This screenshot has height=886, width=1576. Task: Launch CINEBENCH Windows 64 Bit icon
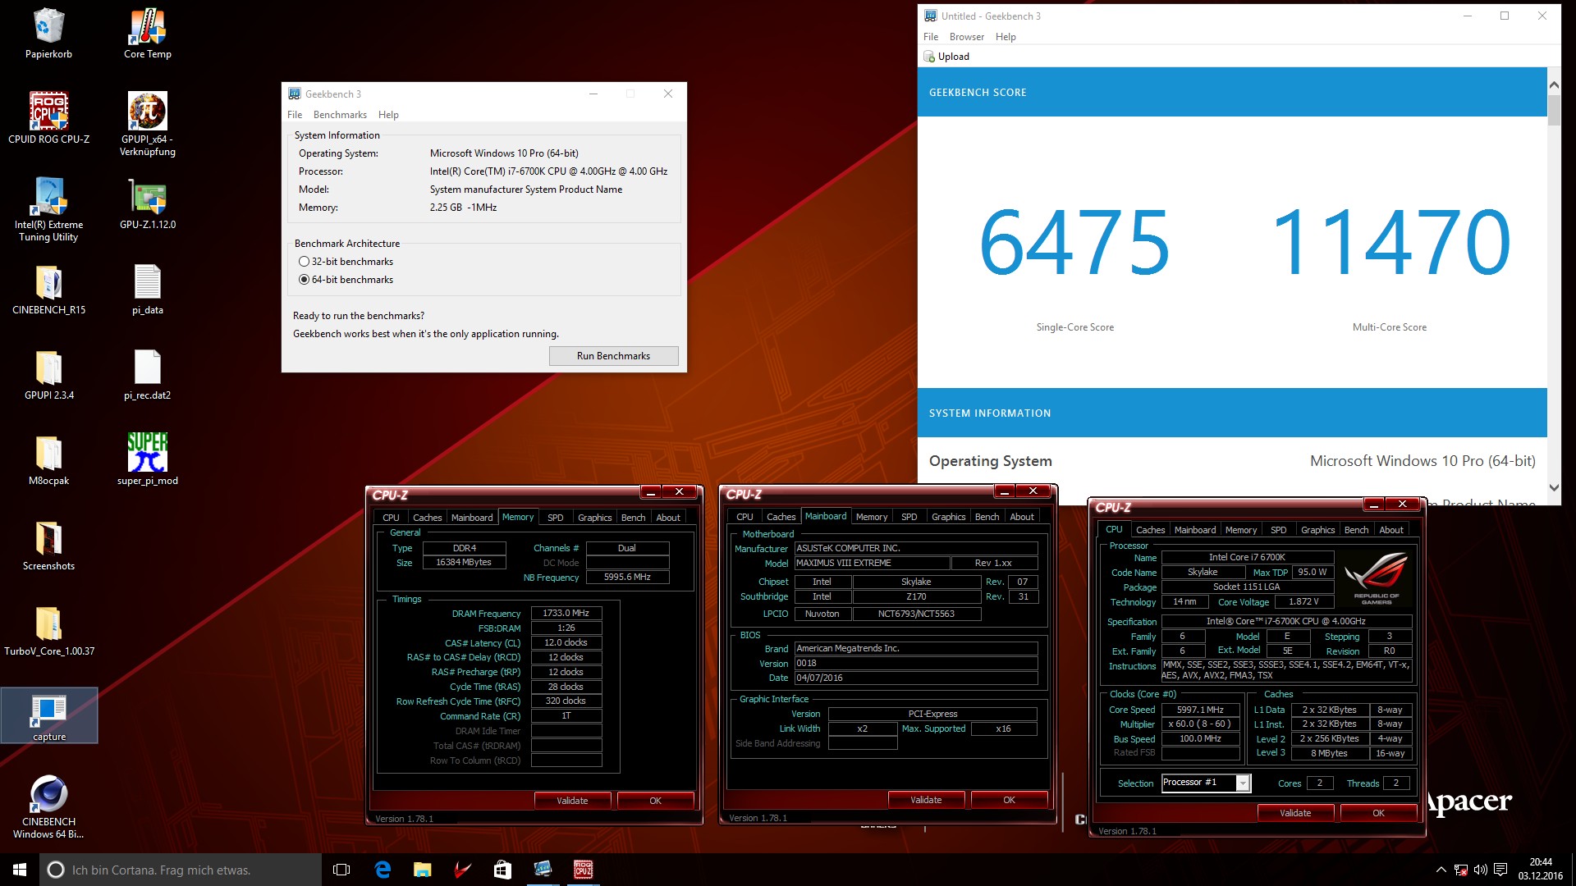click(48, 806)
